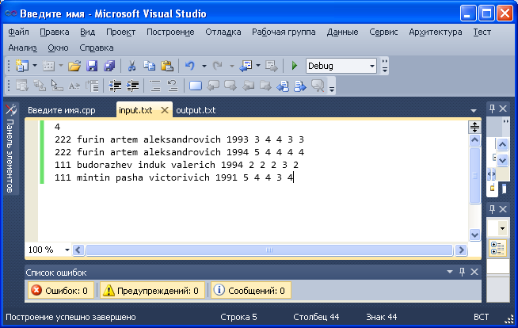The image size is (518, 328).
Task: Increase line indent icon
Action: point(132,86)
